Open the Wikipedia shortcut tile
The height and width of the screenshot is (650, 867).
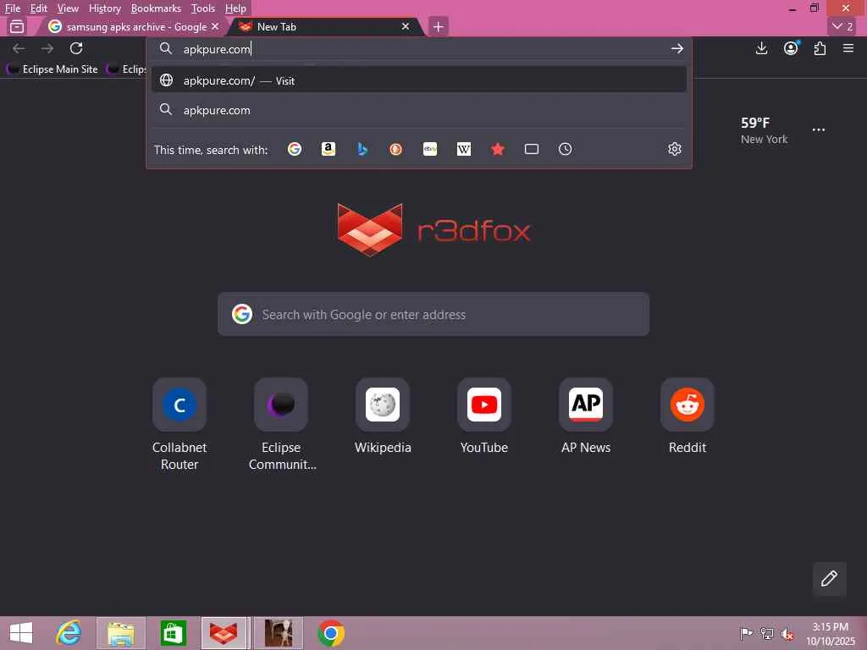pyautogui.click(x=383, y=416)
